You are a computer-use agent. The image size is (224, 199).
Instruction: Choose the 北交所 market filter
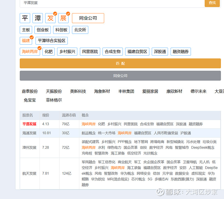point(80,30)
